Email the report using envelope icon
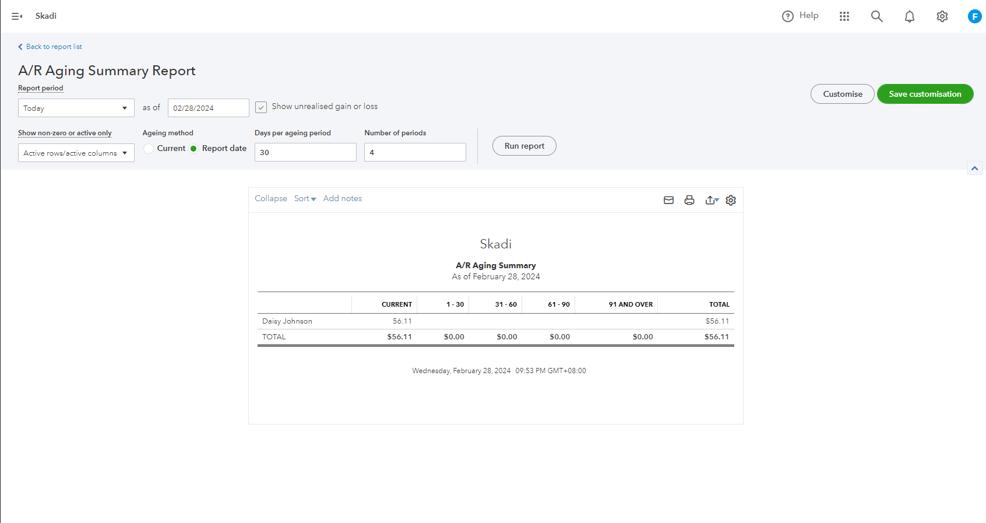 coord(668,200)
